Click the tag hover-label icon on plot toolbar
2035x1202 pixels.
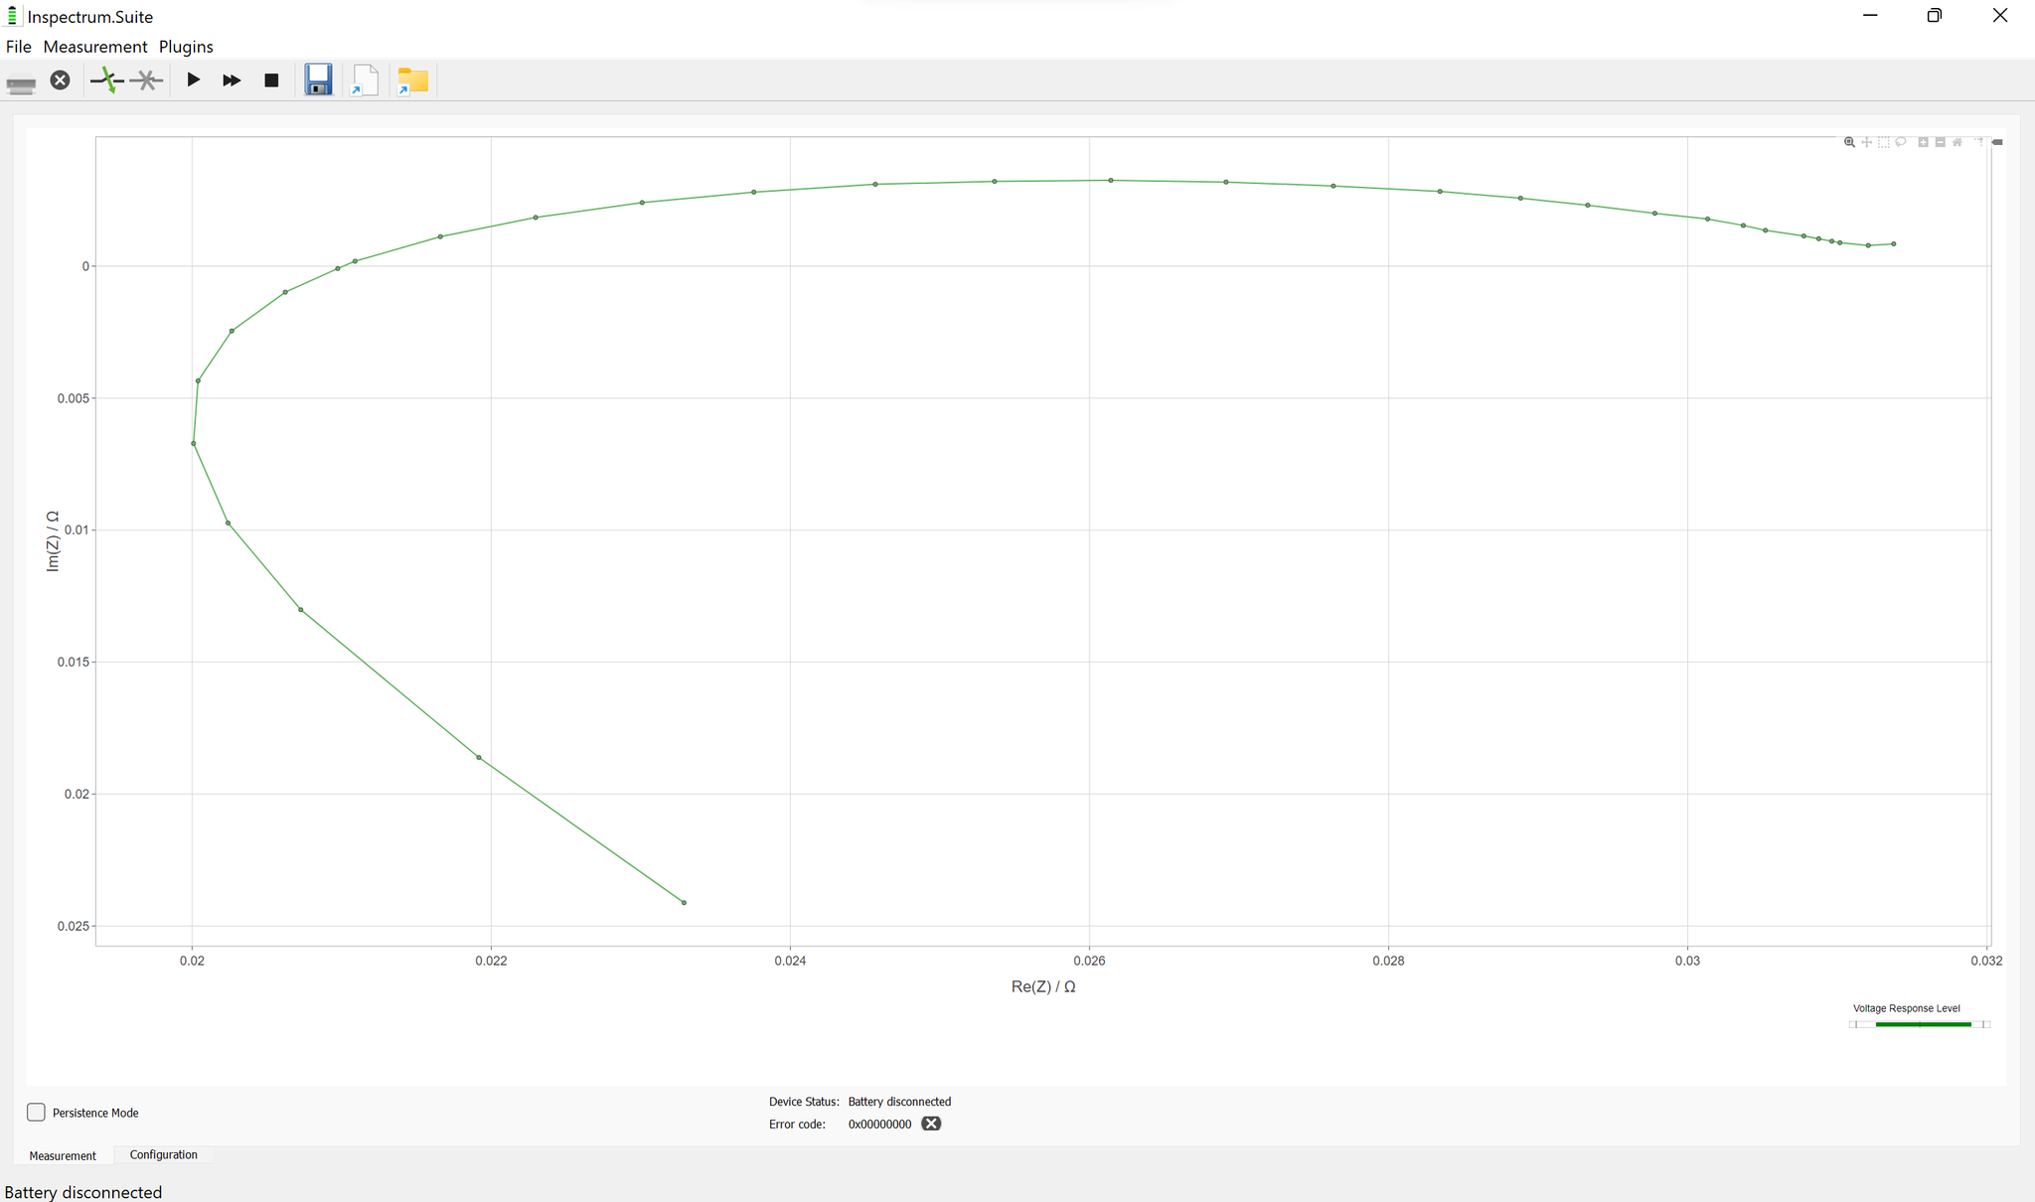(1997, 142)
